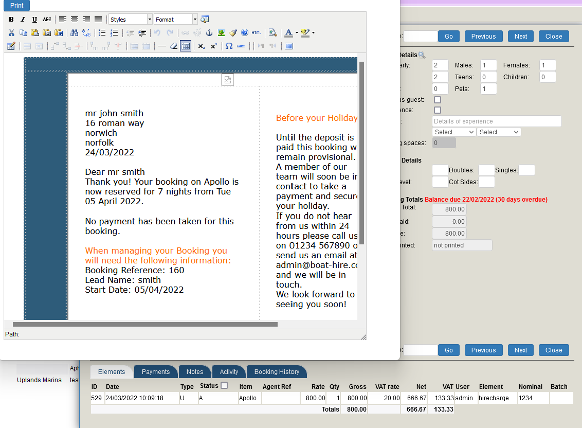
Task: Click the find binoculars icon
Action: (x=74, y=33)
